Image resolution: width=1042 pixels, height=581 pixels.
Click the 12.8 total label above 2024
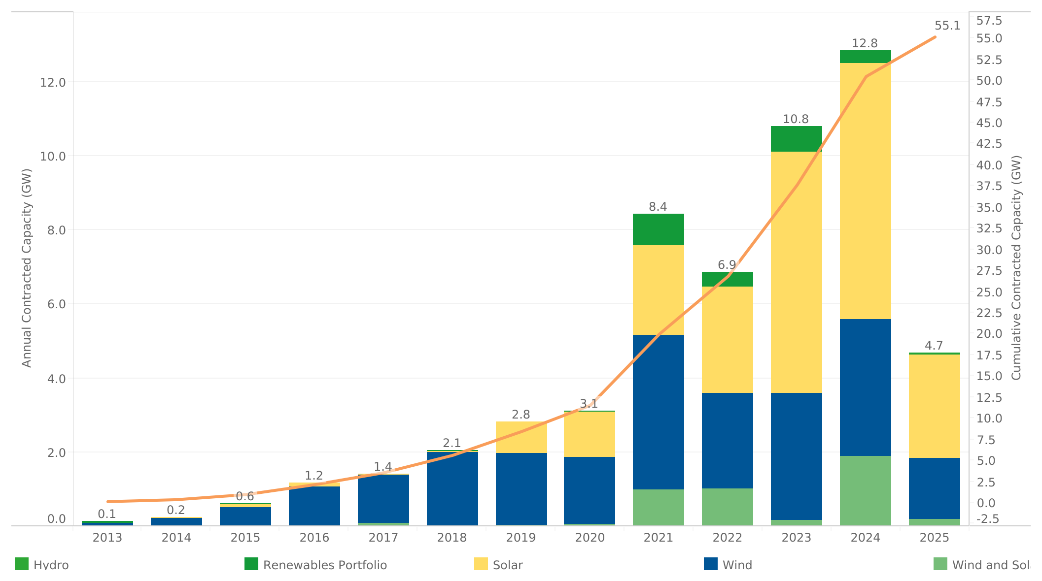[x=865, y=43]
